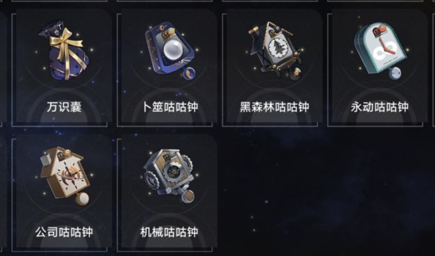Click the pendulum beneath the 机械咕咕钟 clock

188,196
